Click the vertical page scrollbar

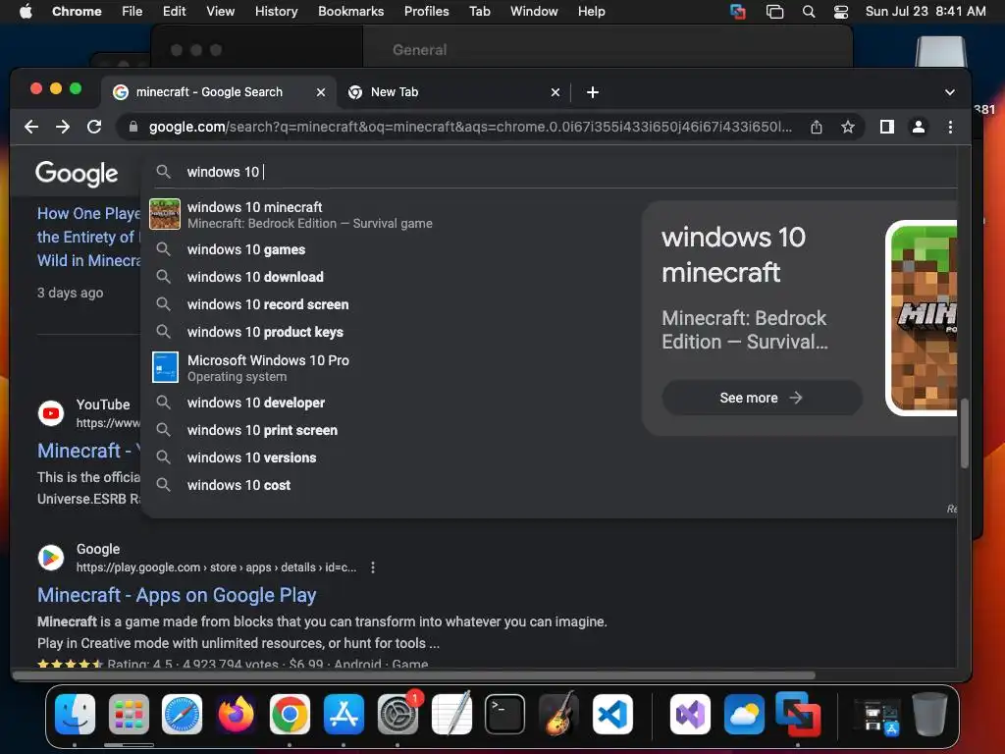coord(964,433)
